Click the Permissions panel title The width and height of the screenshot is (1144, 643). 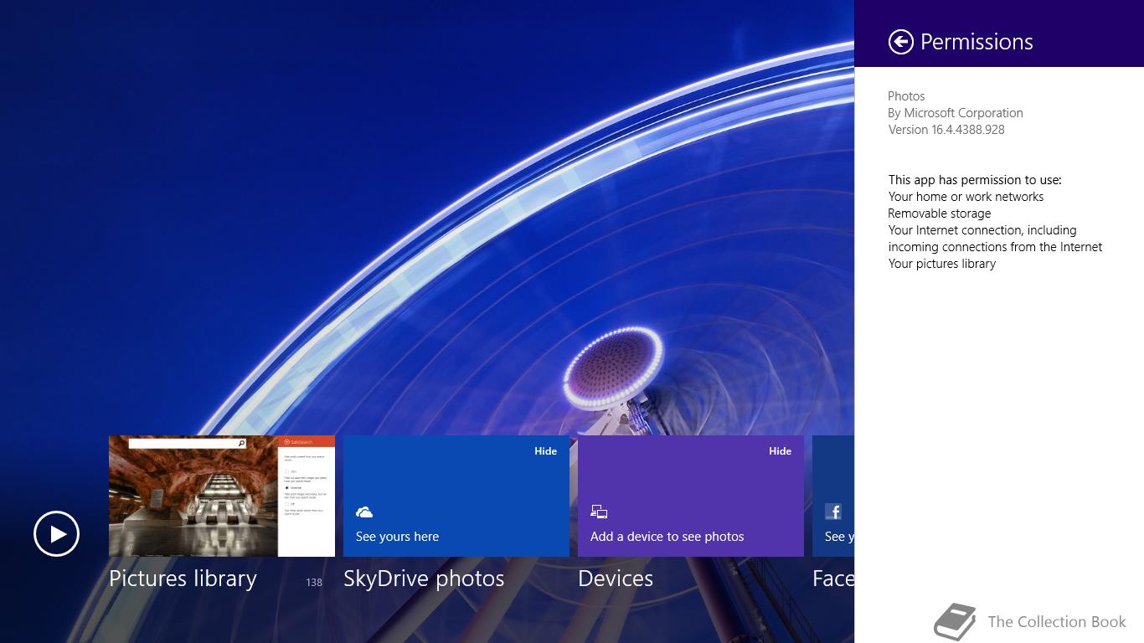[977, 42]
